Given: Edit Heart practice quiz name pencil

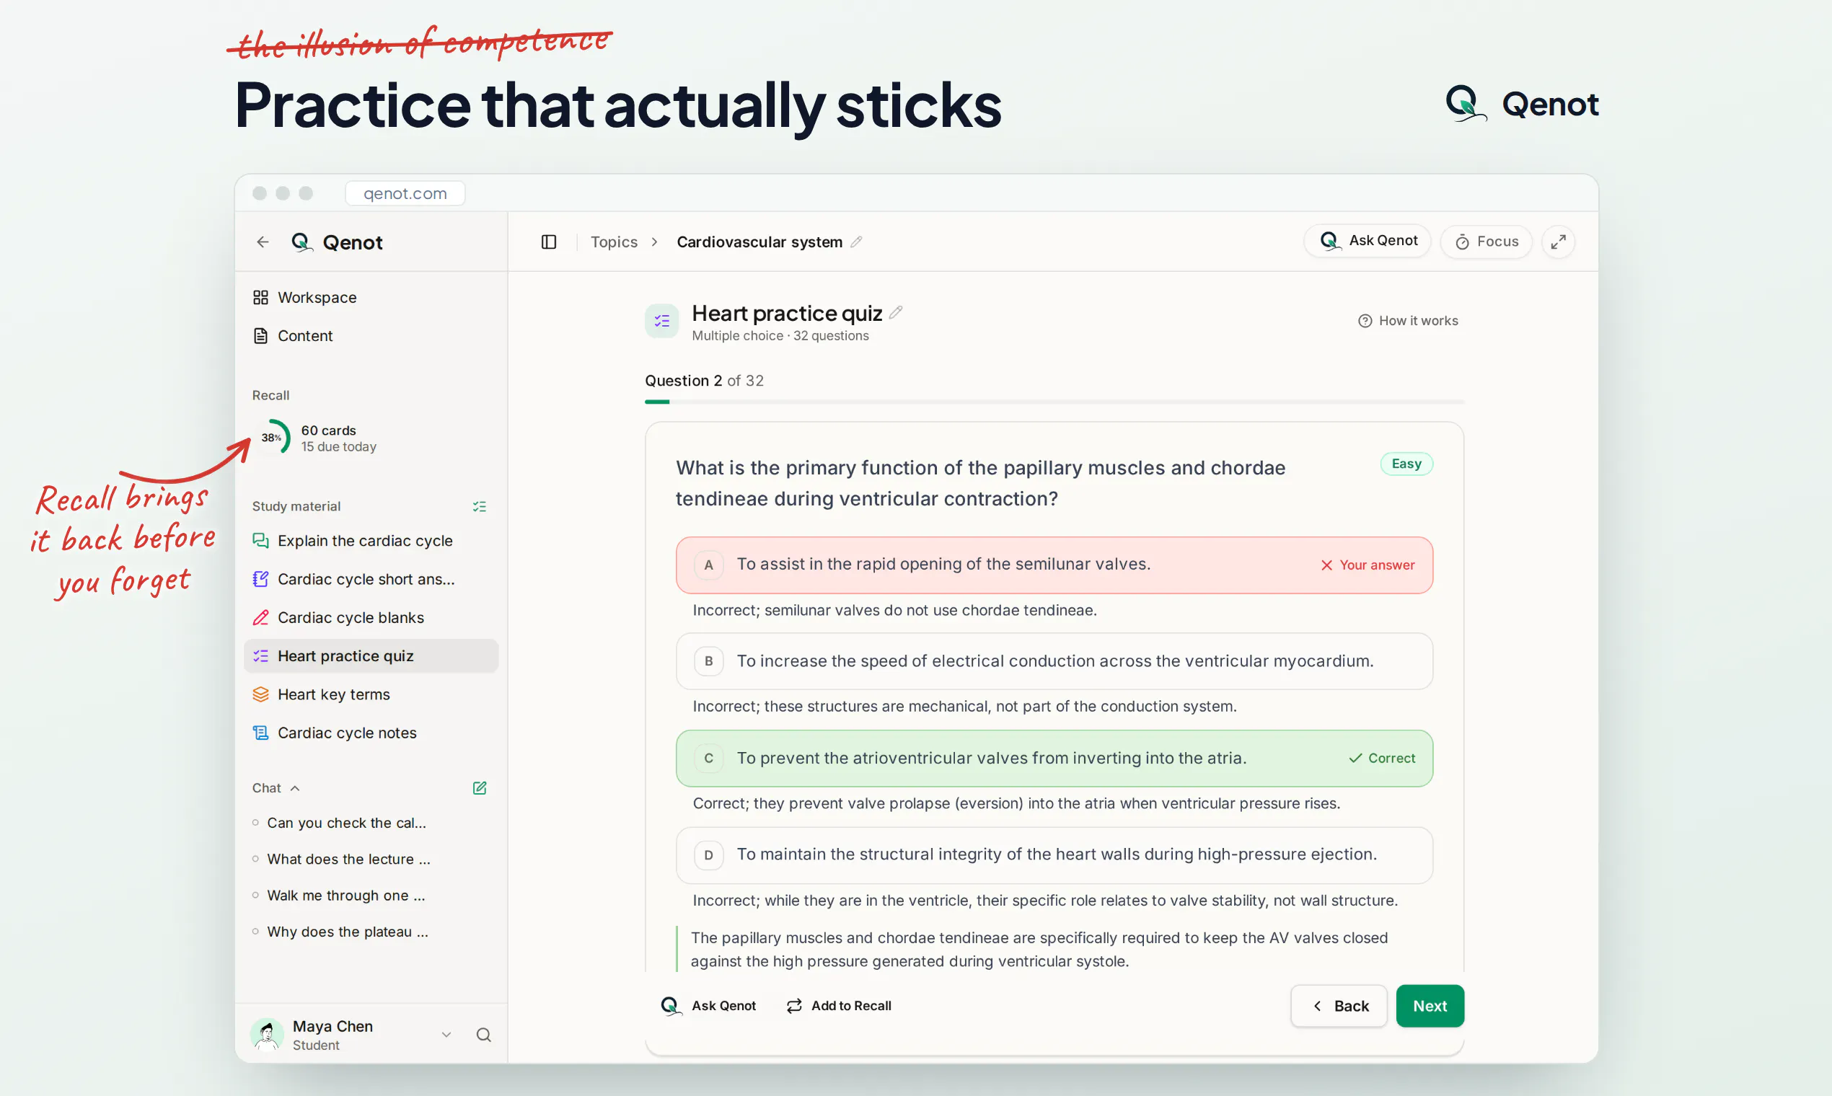Looking at the screenshot, I should [896, 312].
